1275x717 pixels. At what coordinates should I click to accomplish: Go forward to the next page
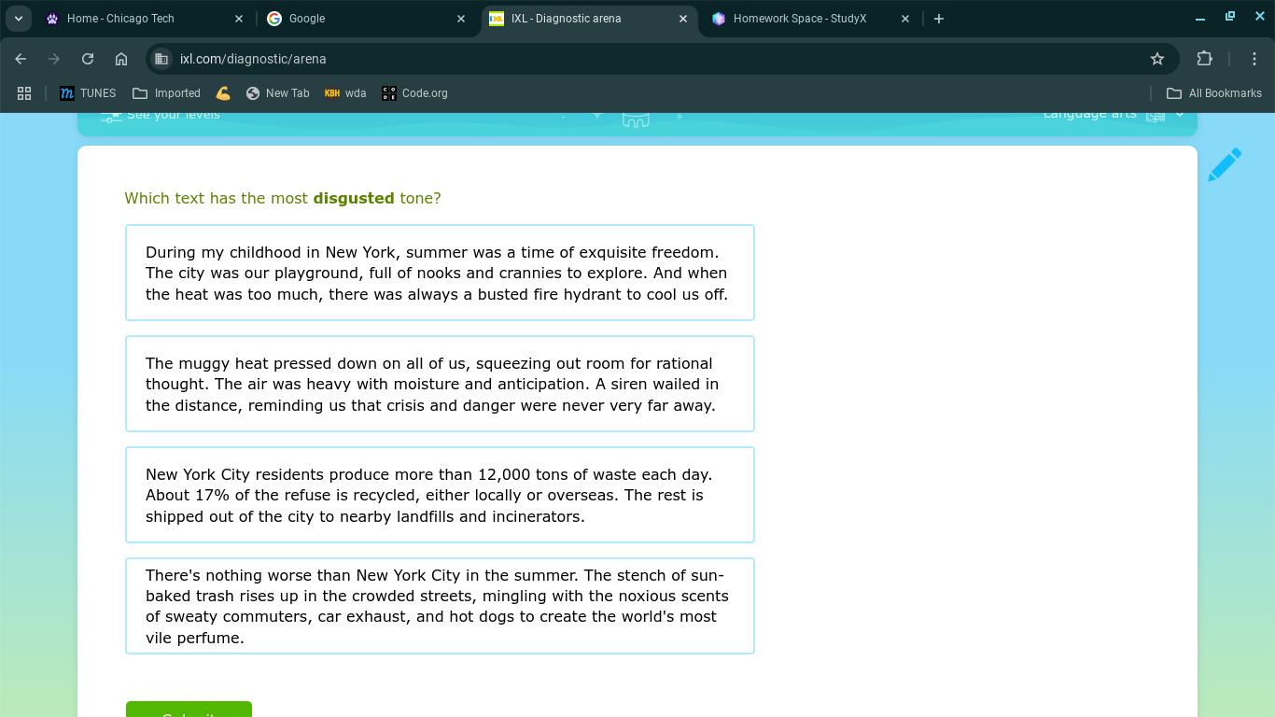[x=54, y=59]
